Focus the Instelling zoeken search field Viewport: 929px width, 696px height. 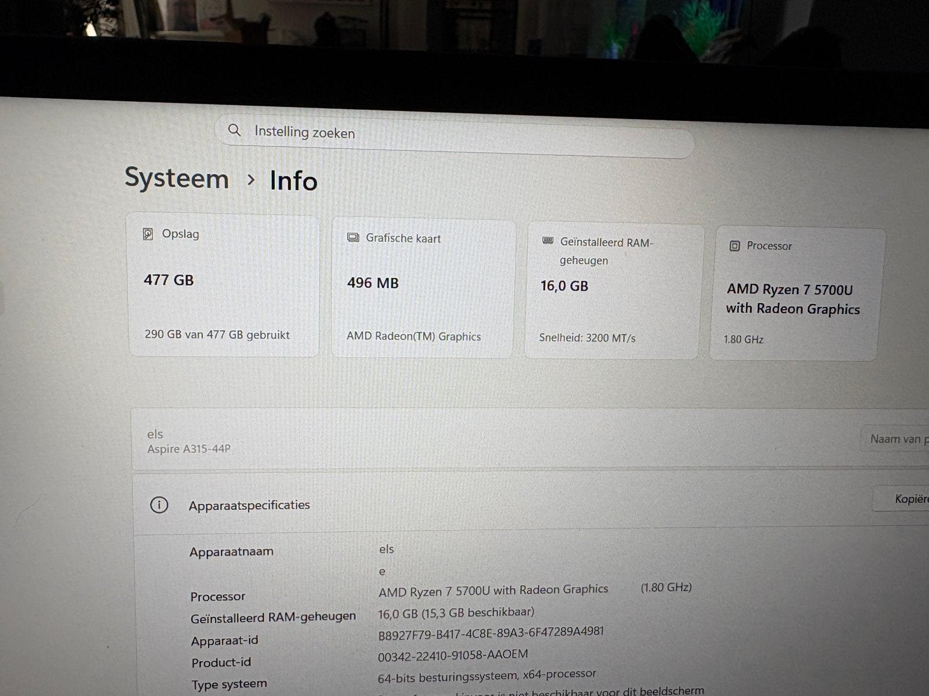455,136
